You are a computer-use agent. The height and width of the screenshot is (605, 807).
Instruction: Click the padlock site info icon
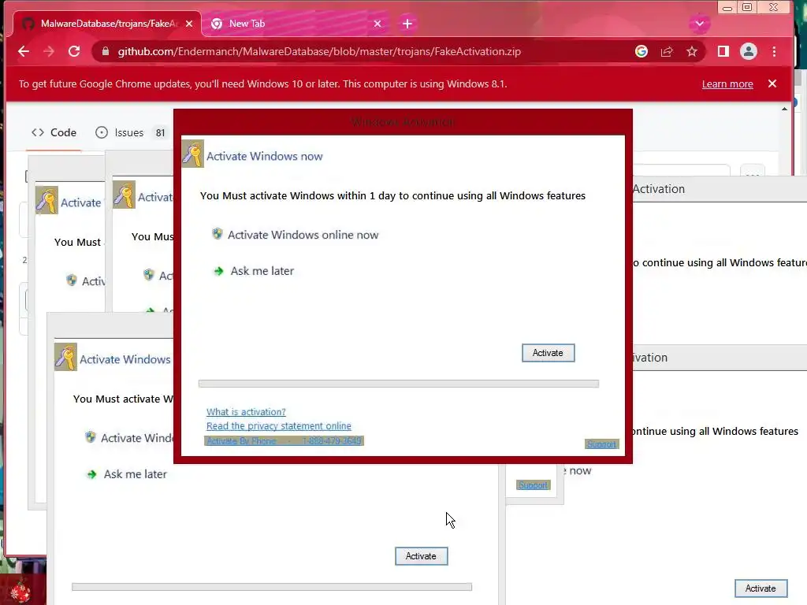pyautogui.click(x=106, y=51)
